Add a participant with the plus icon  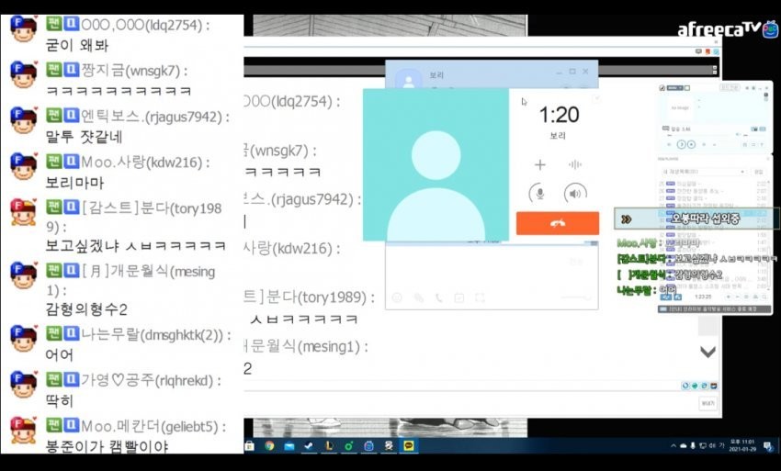click(540, 164)
